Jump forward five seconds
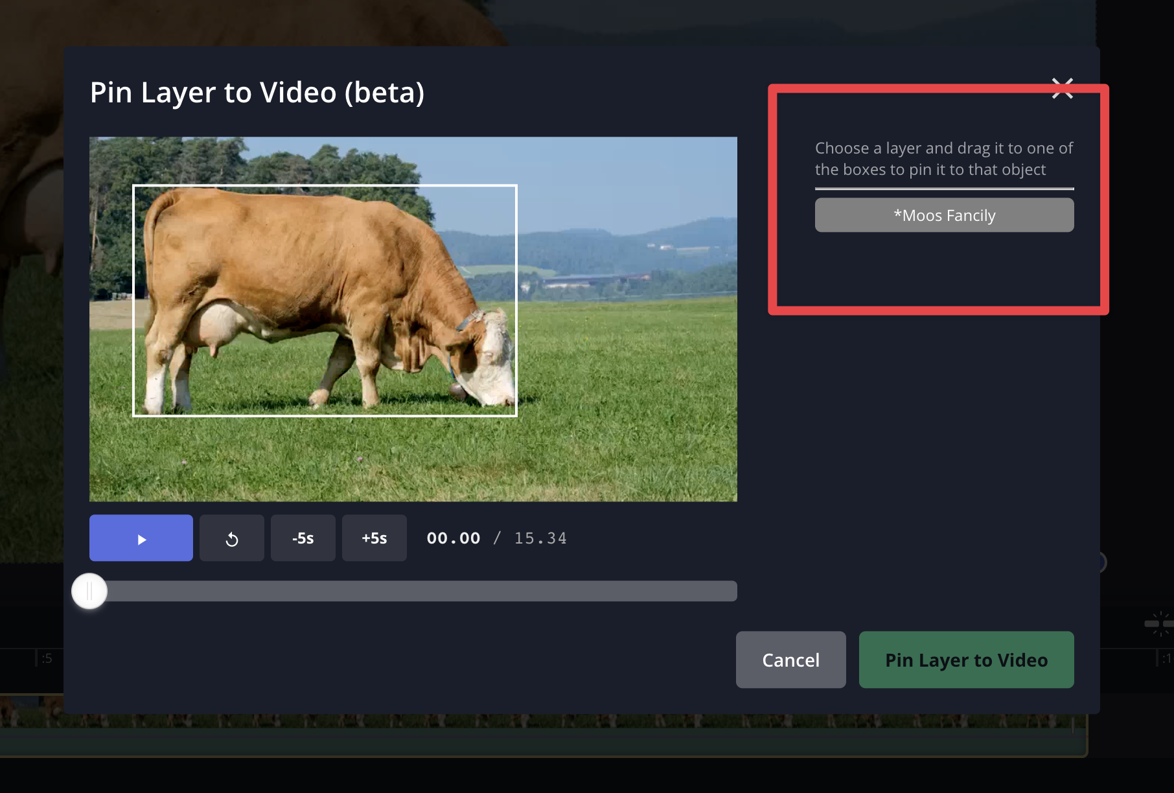This screenshot has width=1174, height=793. tap(374, 538)
